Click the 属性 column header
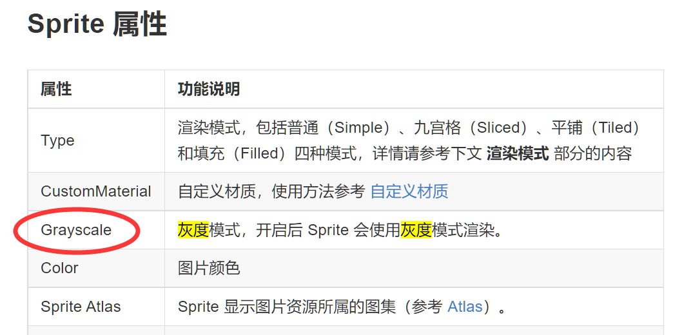693x335 pixels. [x=56, y=89]
